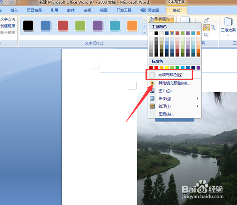Nudge shadow right icon

[x=213, y=28]
